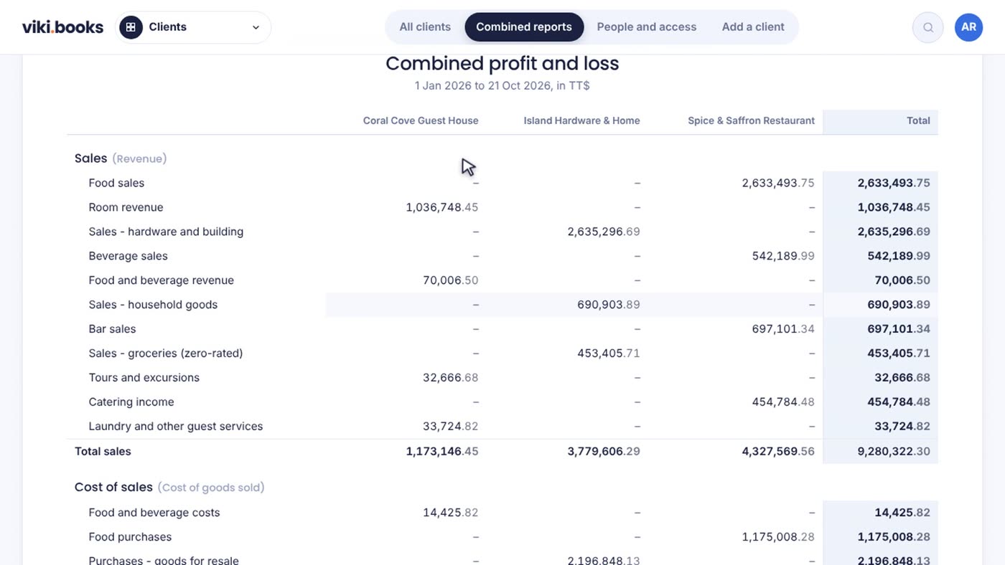1005x565 pixels.
Task: Switch to the All clients tab
Action: click(425, 27)
